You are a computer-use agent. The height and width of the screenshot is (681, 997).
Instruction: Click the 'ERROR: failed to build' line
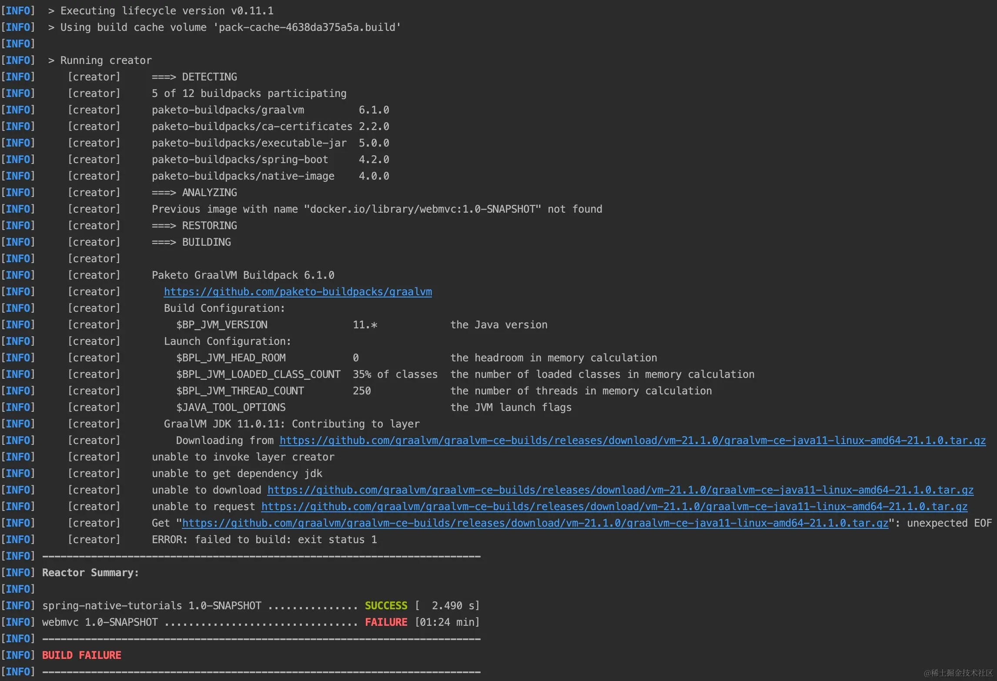(x=264, y=540)
